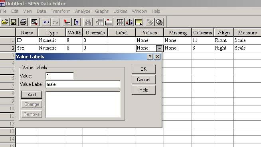Select the Insert Cases icon
This screenshot has width=261, height=147.
pos(99,22)
